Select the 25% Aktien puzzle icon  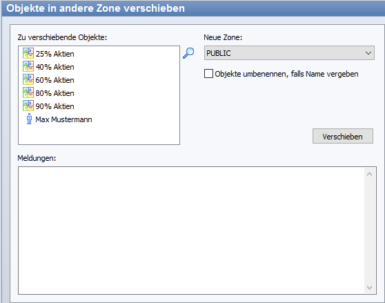click(28, 53)
